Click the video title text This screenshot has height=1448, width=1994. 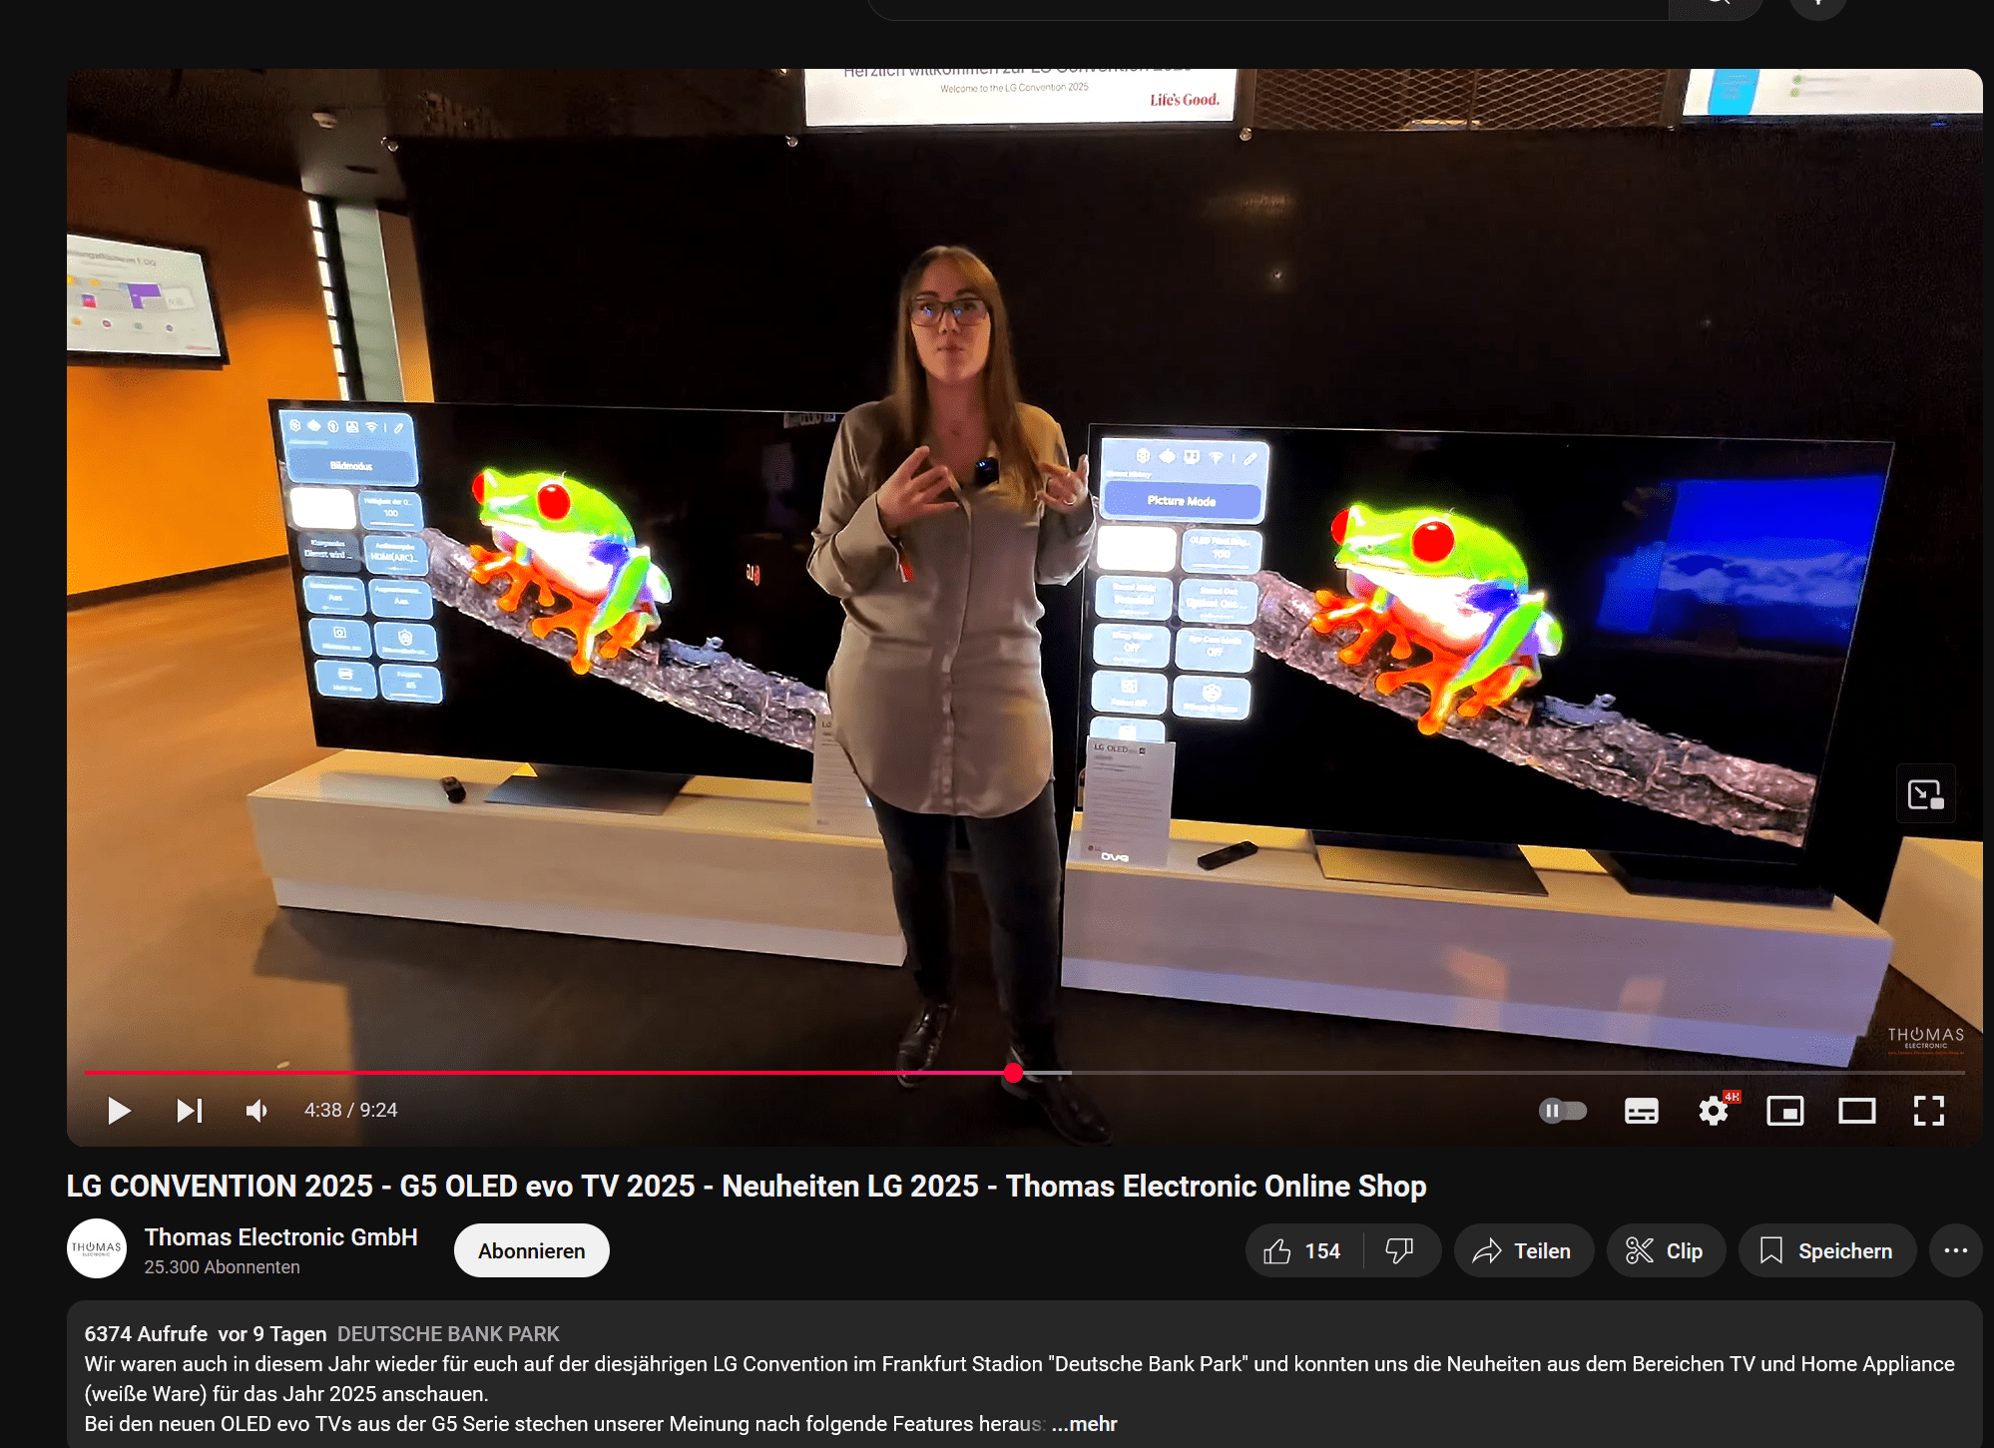pyautogui.click(x=747, y=1186)
